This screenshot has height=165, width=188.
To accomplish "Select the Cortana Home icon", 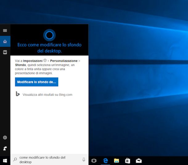I will coord(5,41).
